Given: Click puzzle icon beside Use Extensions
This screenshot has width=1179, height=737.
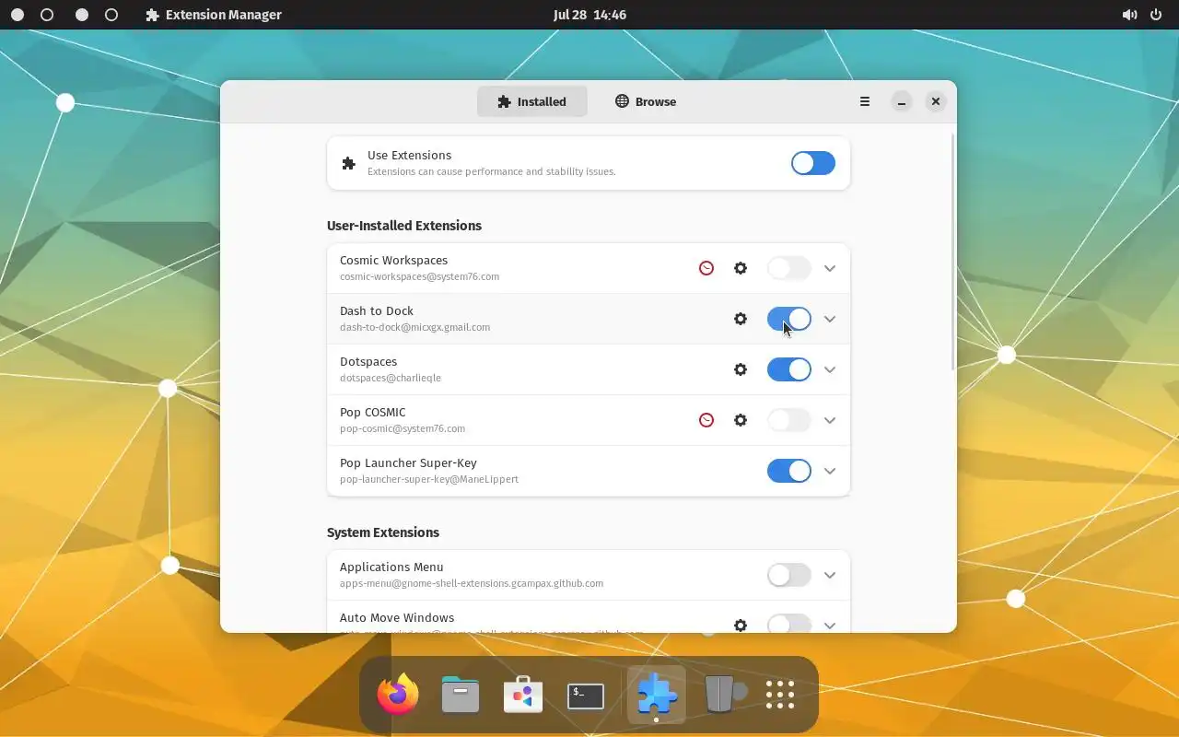Looking at the screenshot, I should click(348, 163).
